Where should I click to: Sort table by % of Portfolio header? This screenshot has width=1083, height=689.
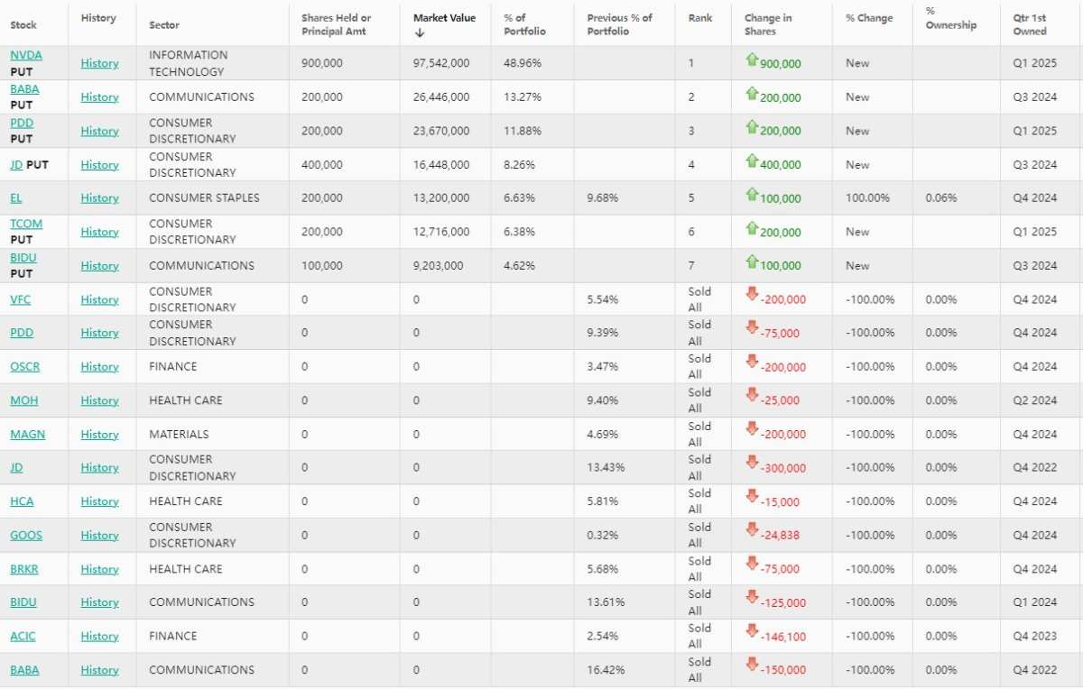point(515,24)
